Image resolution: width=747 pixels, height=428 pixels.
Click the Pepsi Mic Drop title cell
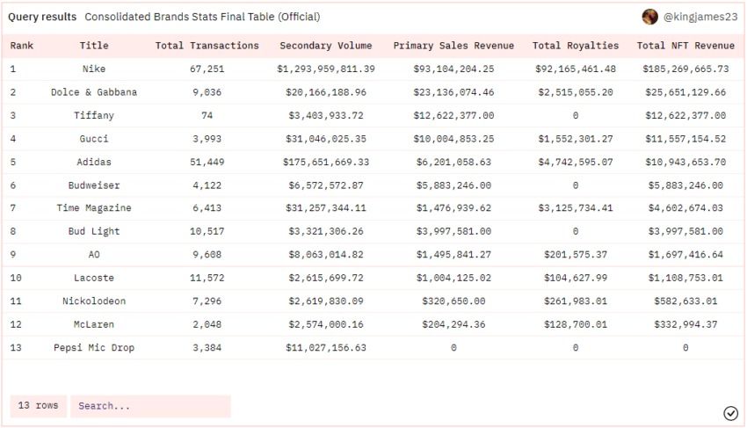click(94, 347)
